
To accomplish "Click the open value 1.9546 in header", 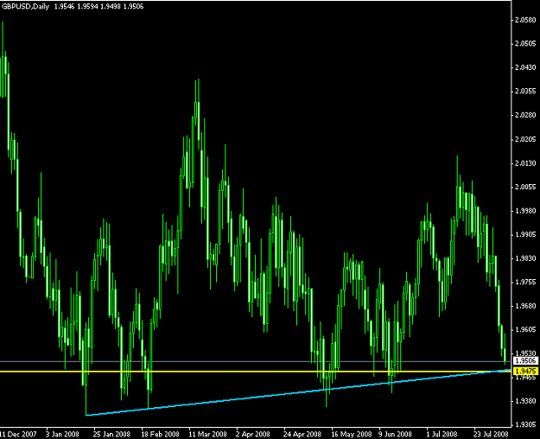I will tap(65, 7).
